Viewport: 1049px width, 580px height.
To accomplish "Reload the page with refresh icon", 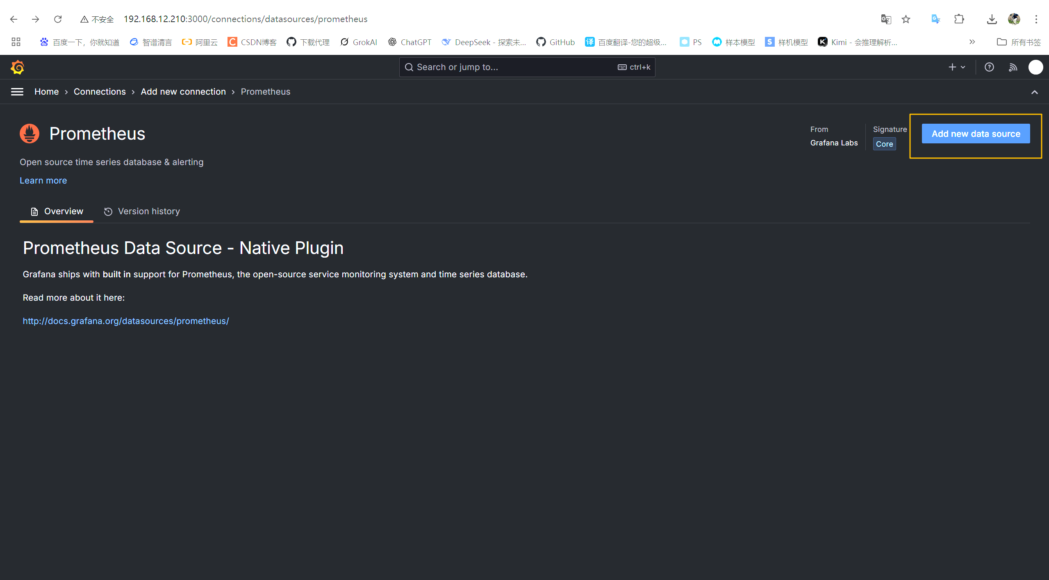I will [58, 19].
